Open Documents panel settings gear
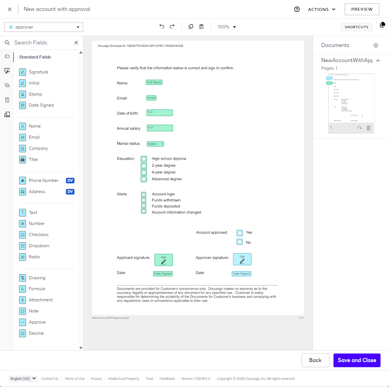Screen dimensions: 389x387 pos(376,45)
